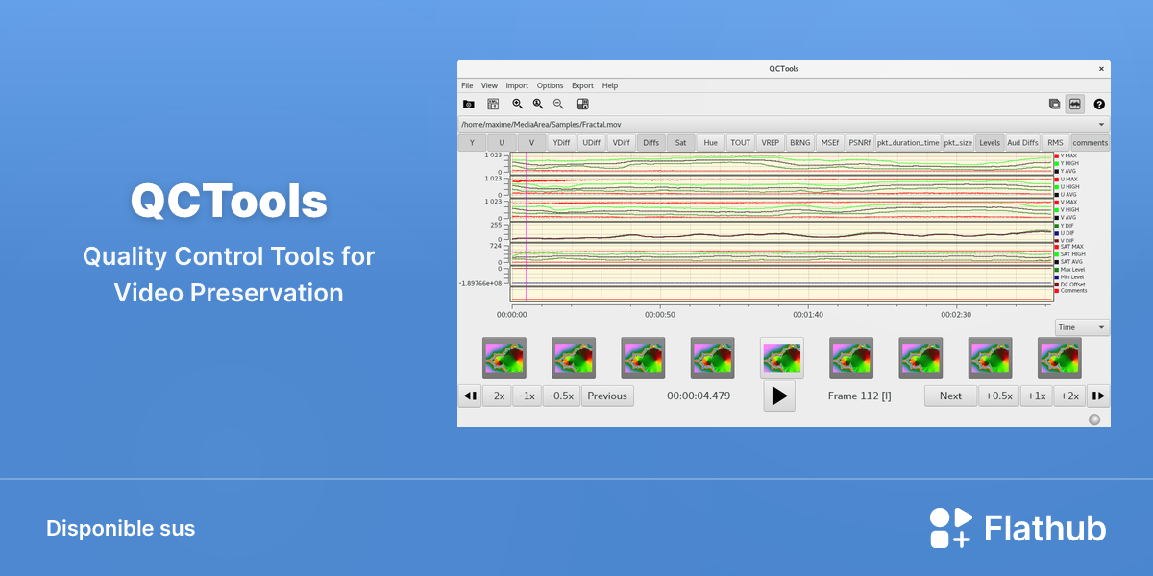Click the Frame 112 [I] label
Viewport: 1153px width, 576px height.
click(x=859, y=396)
